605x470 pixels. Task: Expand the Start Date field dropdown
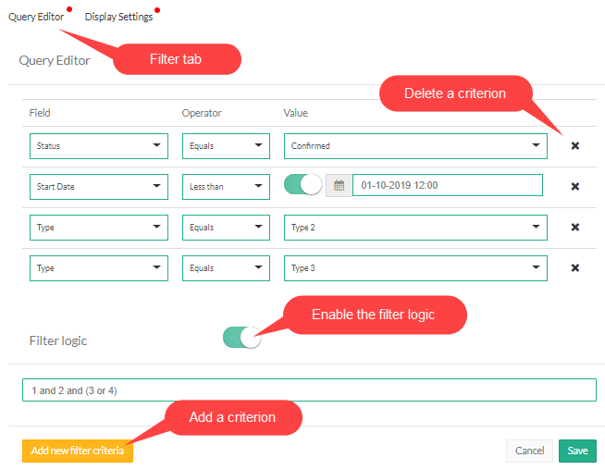tap(98, 187)
